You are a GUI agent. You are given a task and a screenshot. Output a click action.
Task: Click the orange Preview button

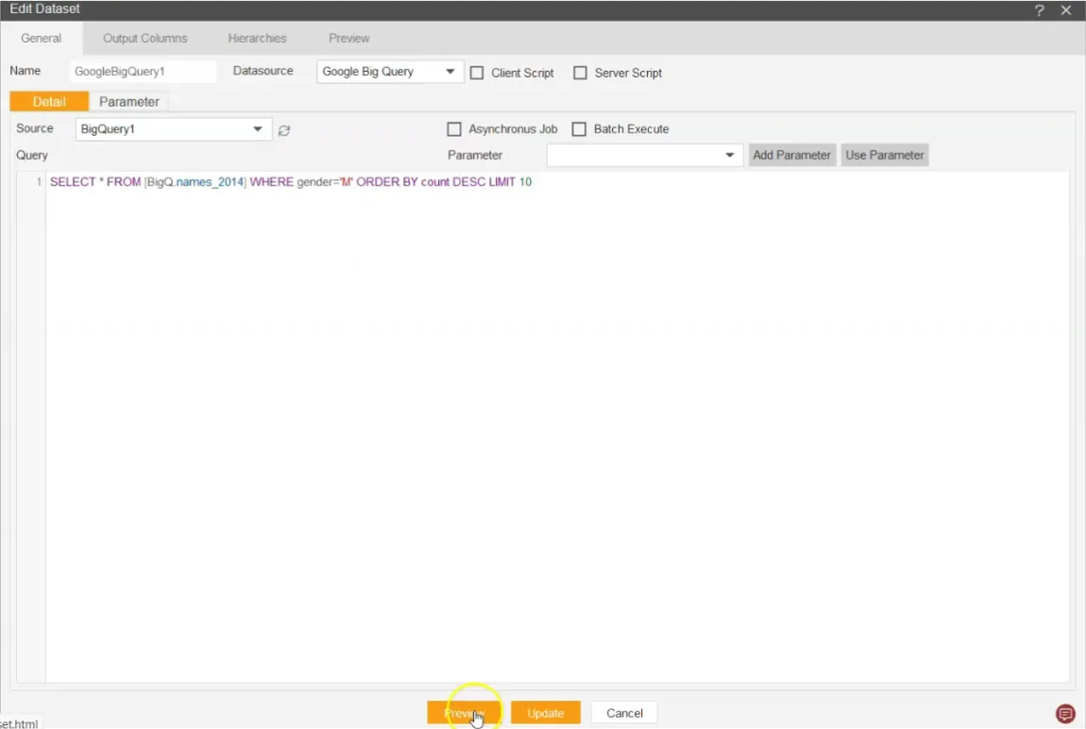click(464, 713)
